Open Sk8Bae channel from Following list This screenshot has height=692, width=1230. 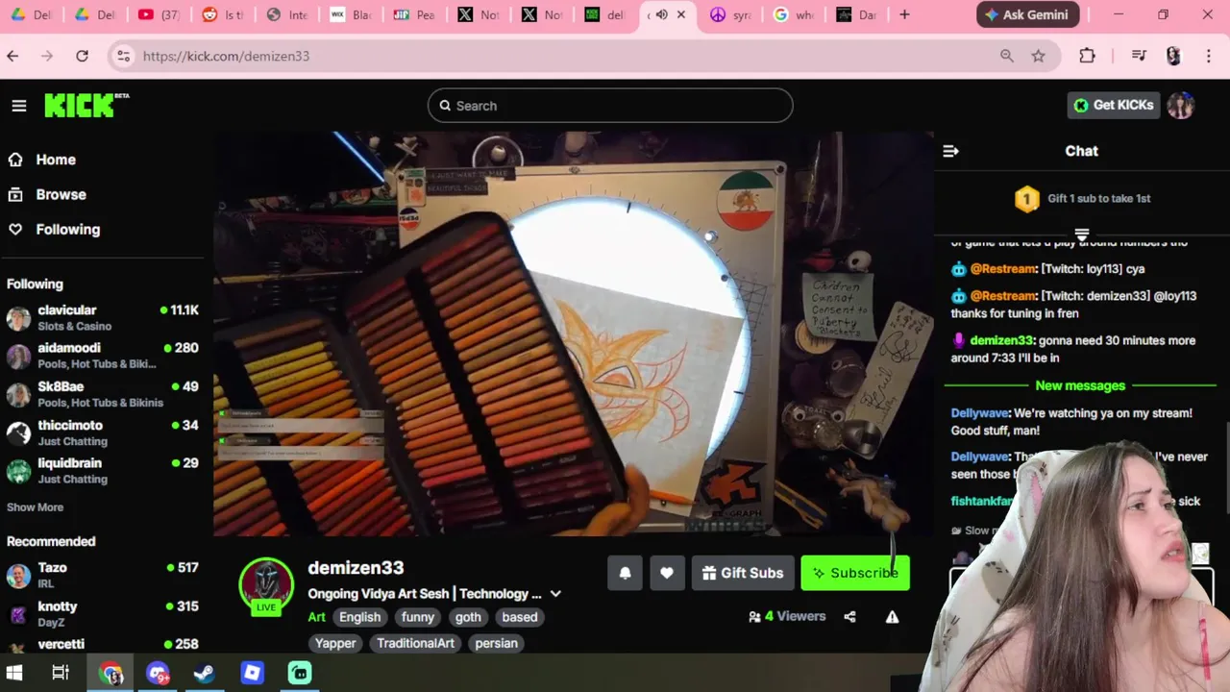coord(102,394)
